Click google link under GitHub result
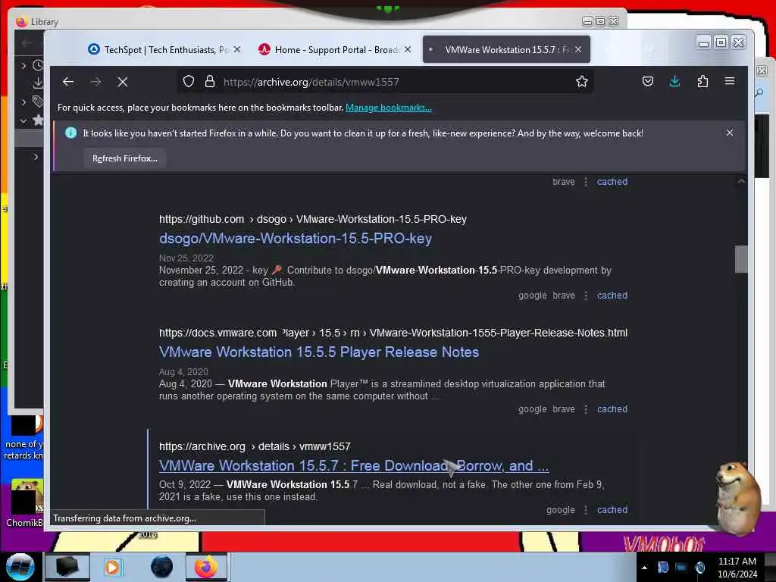Screen dimensions: 776x582 [533, 296]
